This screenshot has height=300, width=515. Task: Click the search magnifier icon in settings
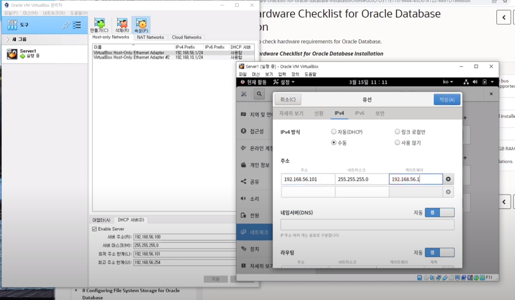click(x=259, y=94)
